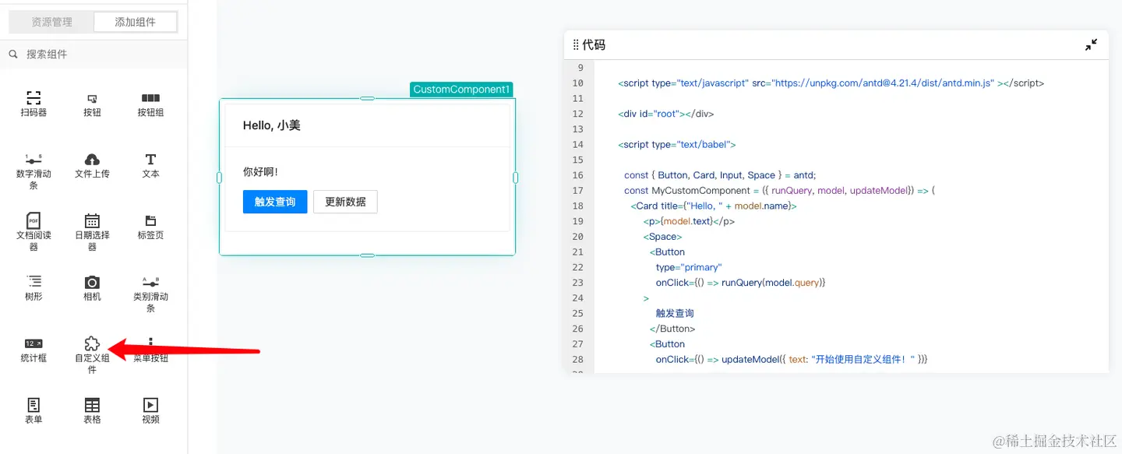The width and height of the screenshot is (1122, 454).
Task: Choose the 树形 tree component icon
Action: [x=34, y=282]
